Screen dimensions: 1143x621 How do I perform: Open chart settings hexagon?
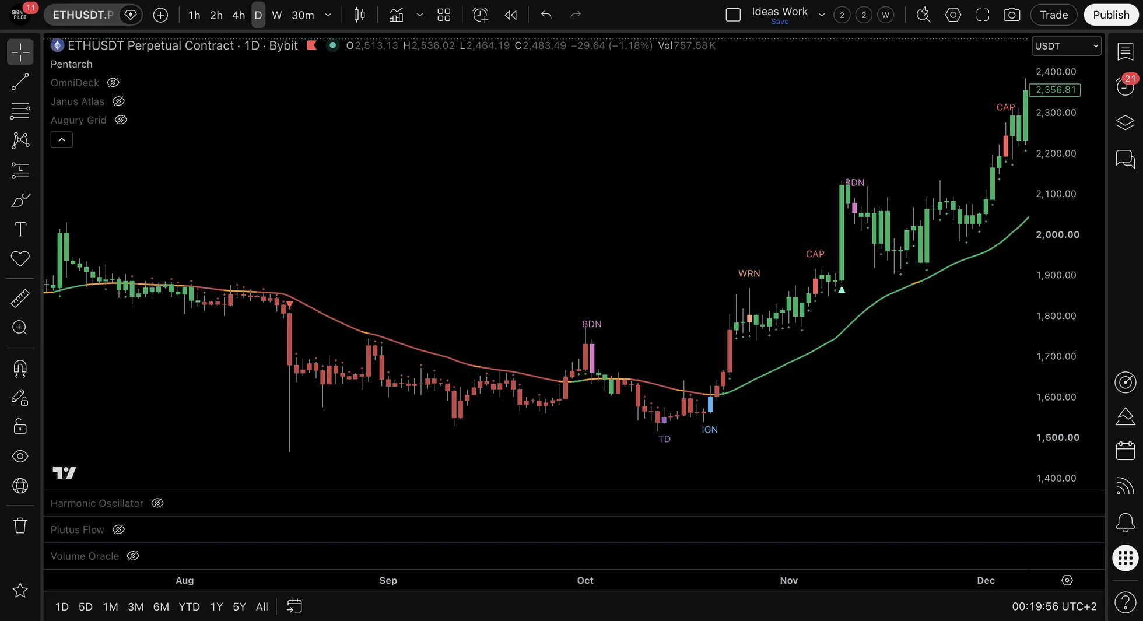[953, 15]
